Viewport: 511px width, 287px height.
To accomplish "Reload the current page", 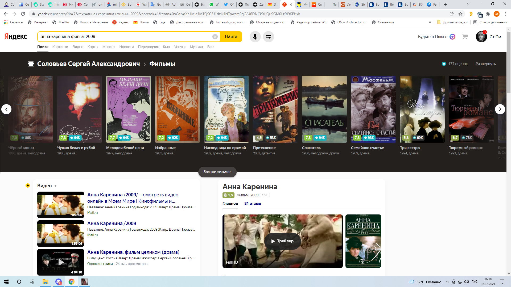I will tap(23, 14).
